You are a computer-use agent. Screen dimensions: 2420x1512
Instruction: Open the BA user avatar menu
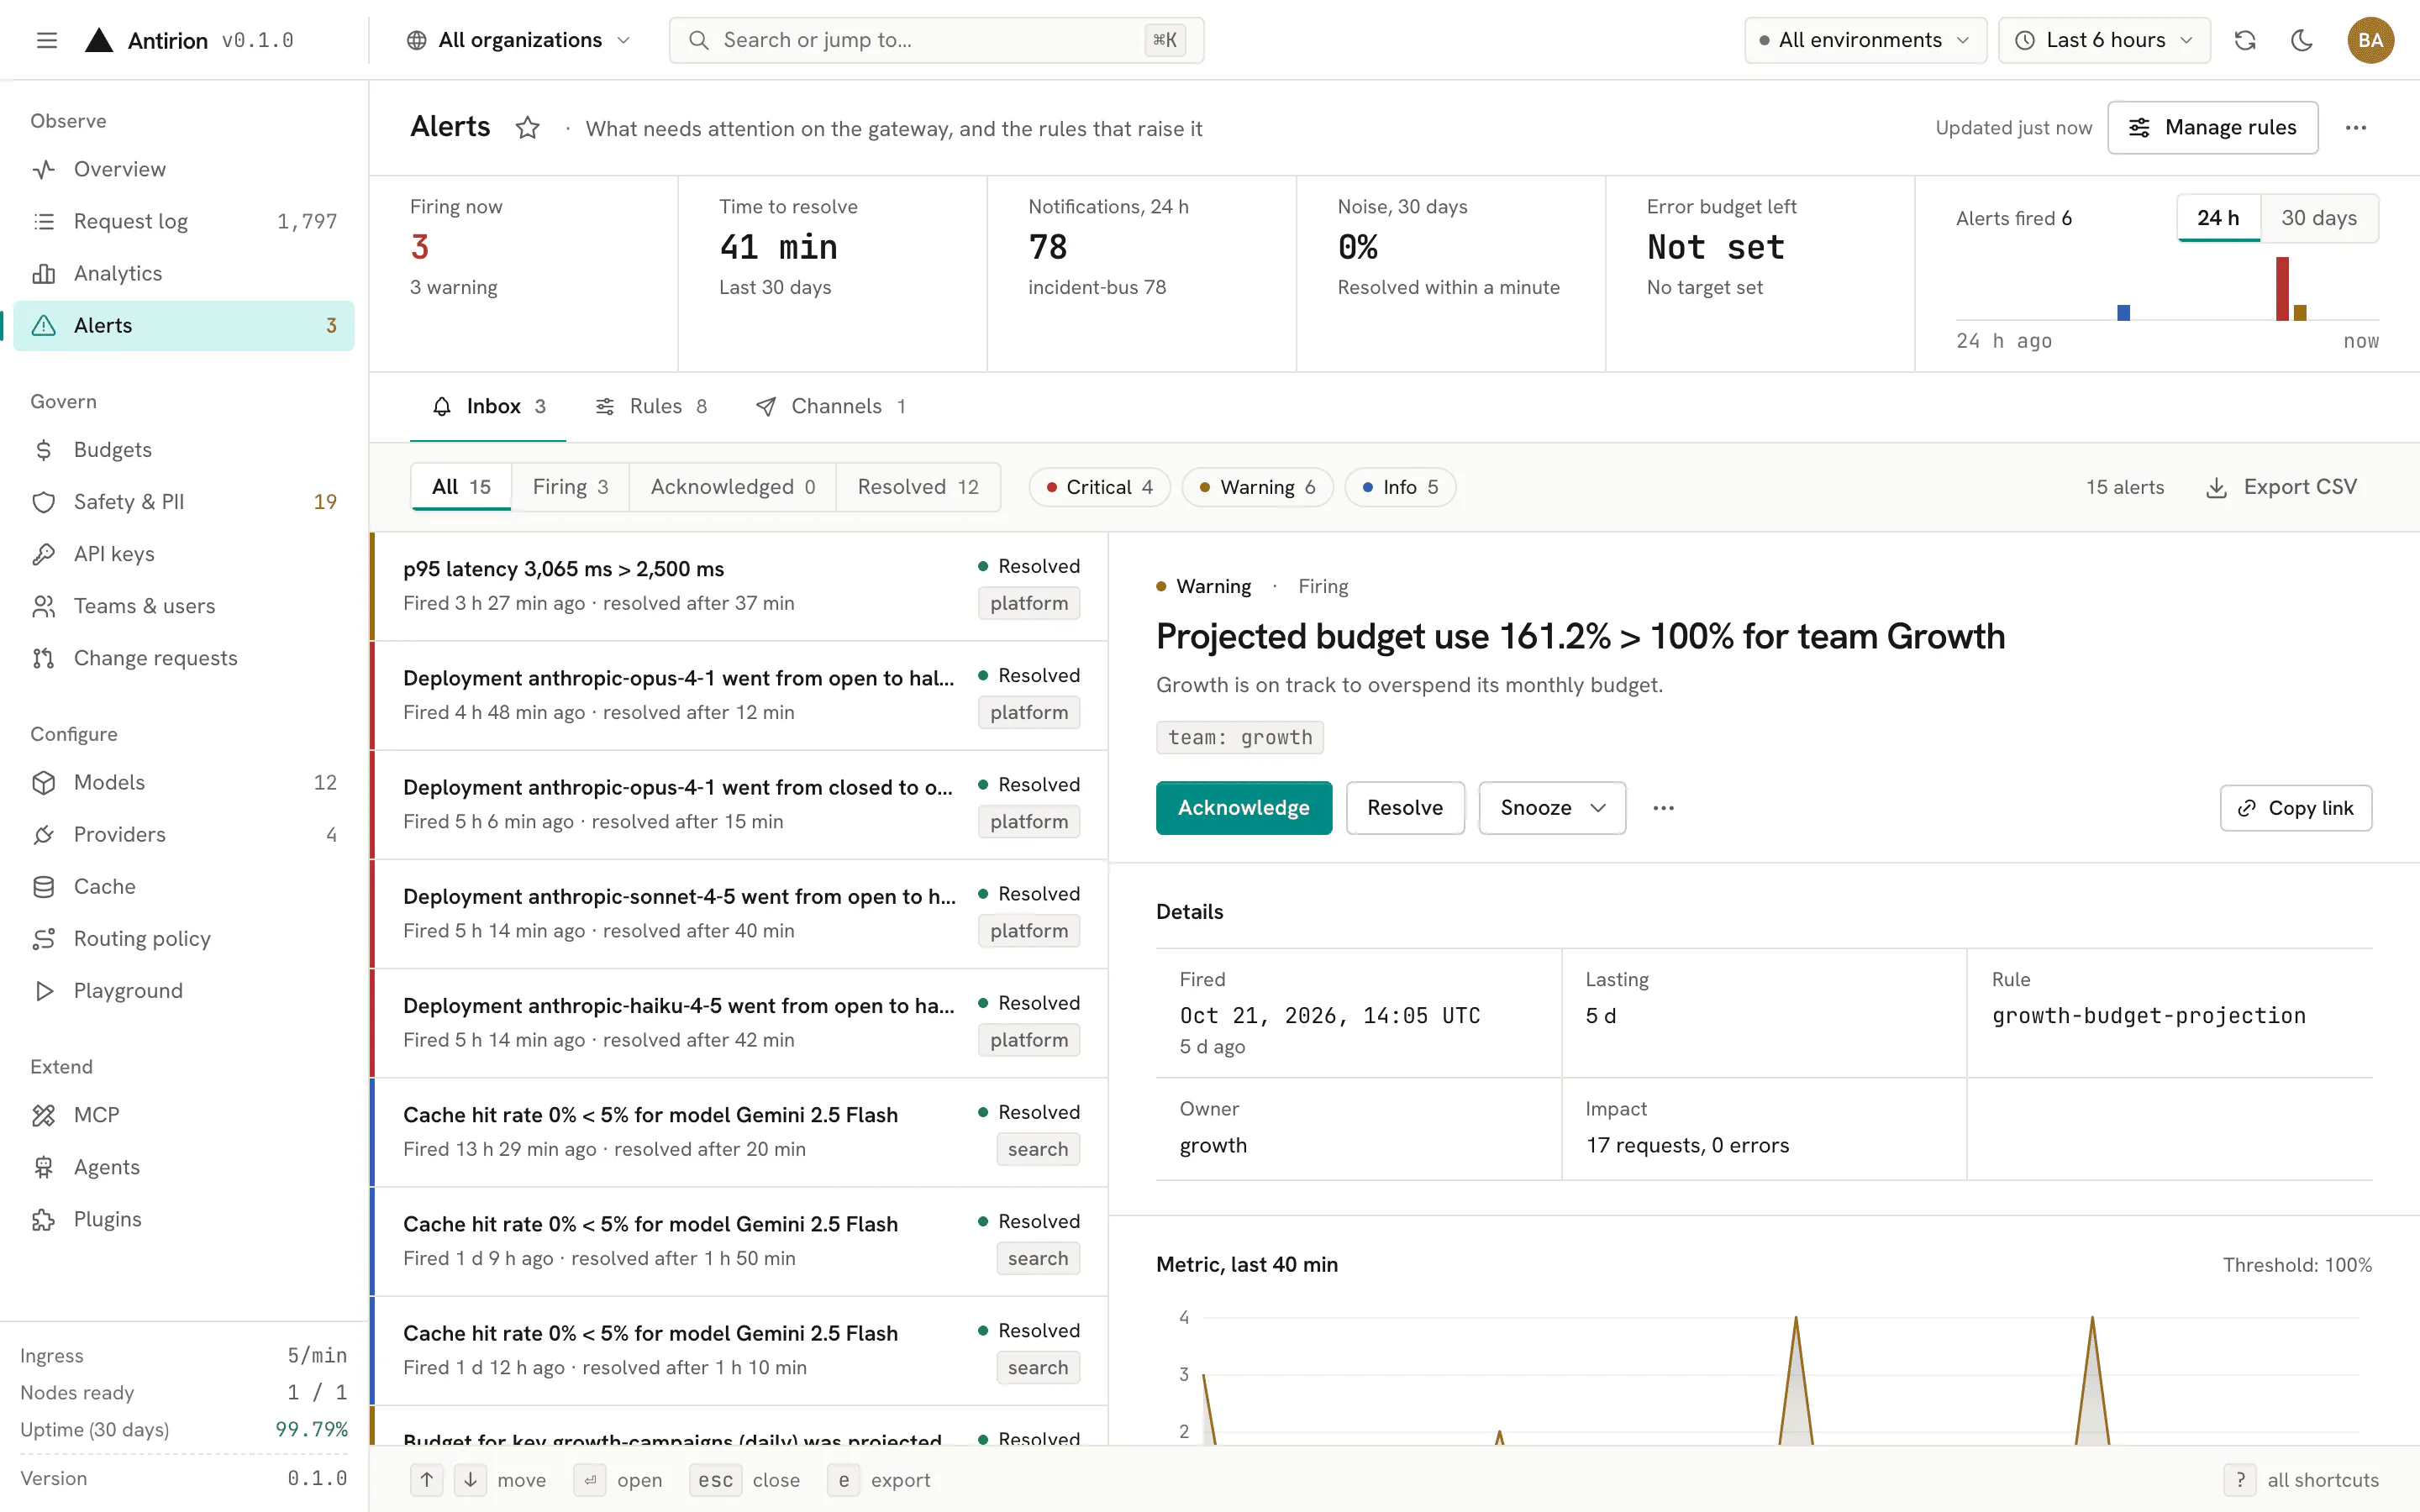[2370, 40]
